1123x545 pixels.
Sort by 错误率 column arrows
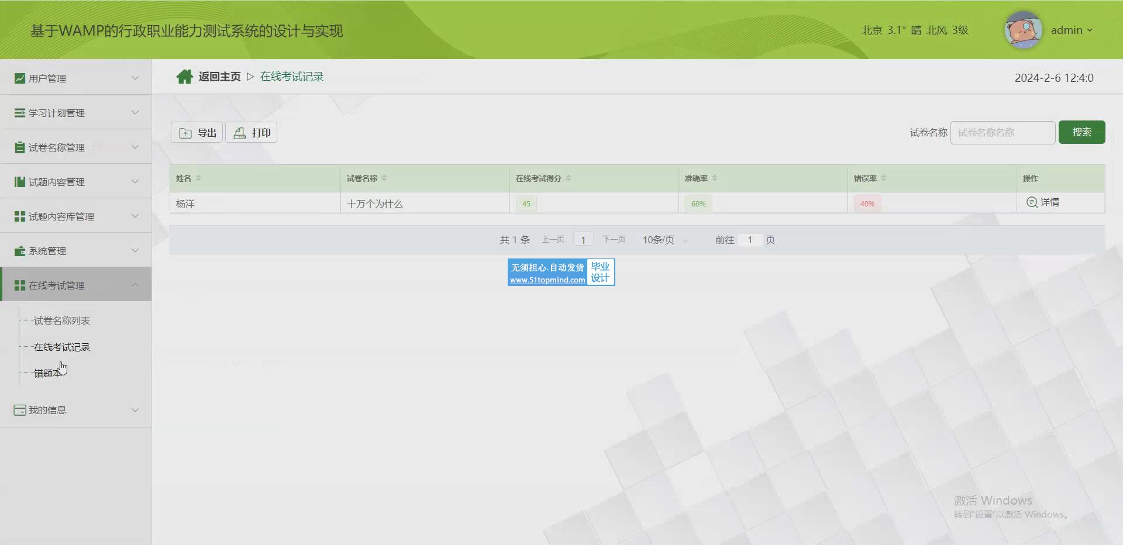[x=884, y=178]
